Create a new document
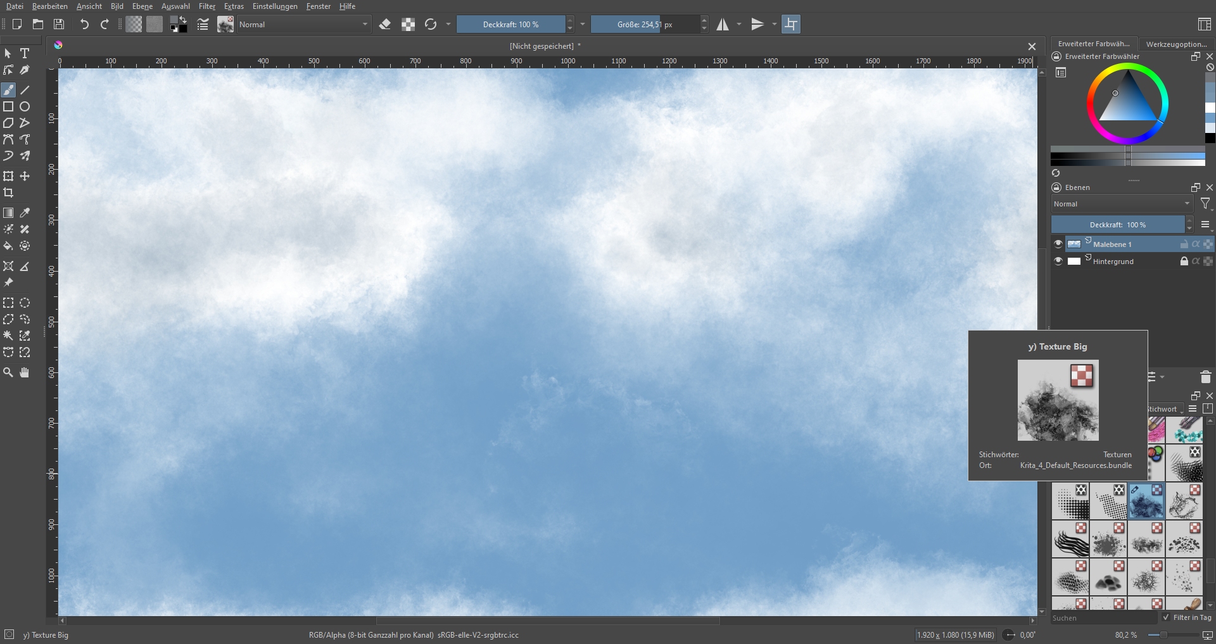 [17, 24]
